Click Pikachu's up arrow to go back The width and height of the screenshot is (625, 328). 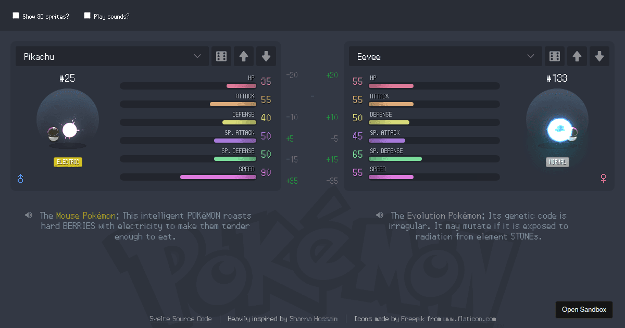[x=243, y=56]
